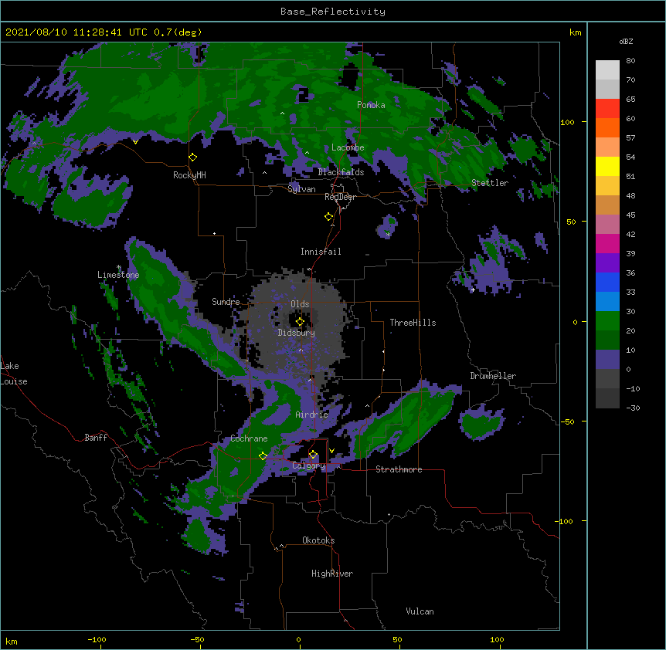This screenshot has height=650, width=666.
Task: Click the Lacombe city label
Action: pyautogui.click(x=348, y=147)
